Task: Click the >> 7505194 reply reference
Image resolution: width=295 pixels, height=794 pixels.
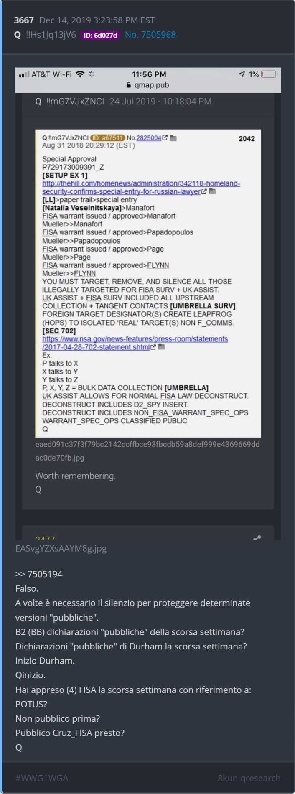Action: click(39, 574)
